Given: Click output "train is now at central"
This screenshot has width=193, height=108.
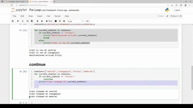Looking at the screenshot, I should pos(43,50).
